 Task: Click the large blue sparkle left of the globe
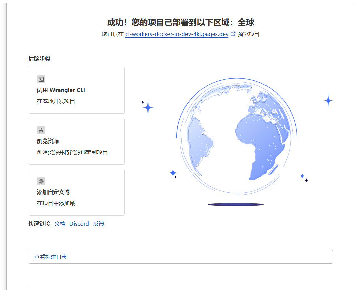pyautogui.click(x=148, y=108)
